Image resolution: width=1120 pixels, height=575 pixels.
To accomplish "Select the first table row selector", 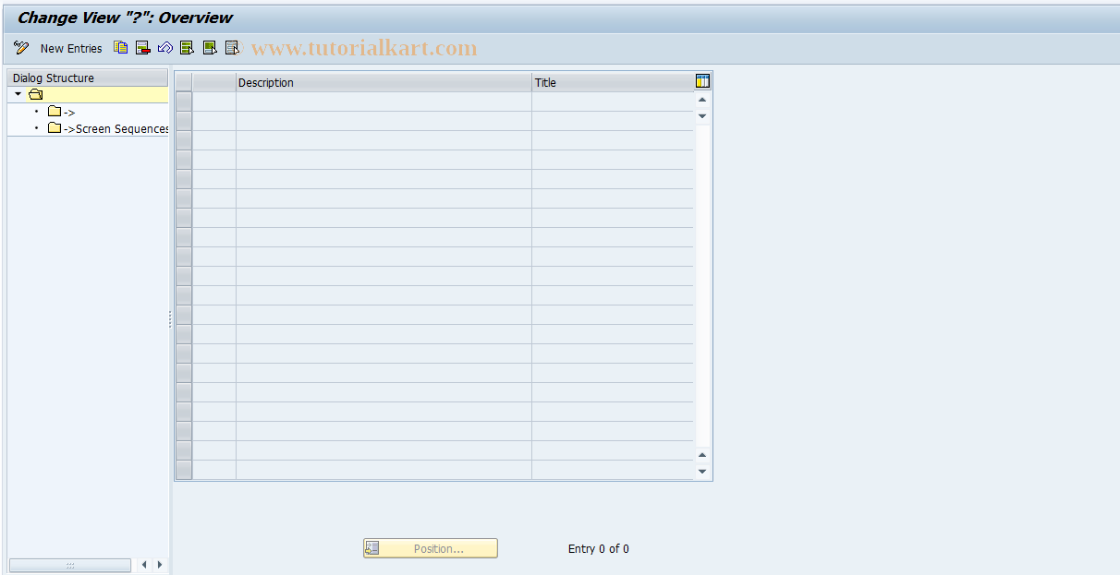I will [x=184, y=102].
